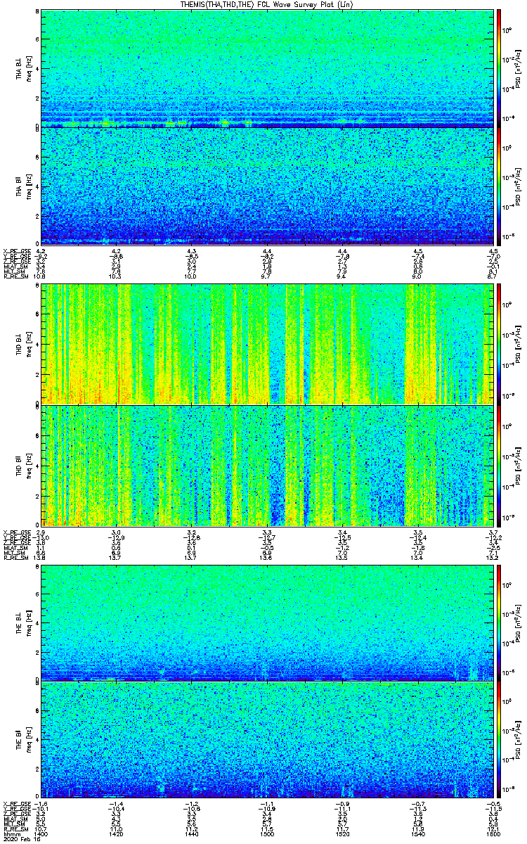The image size is (527, 844).
Task: Click the 1520 time tick label
Action: pos(343,834)
